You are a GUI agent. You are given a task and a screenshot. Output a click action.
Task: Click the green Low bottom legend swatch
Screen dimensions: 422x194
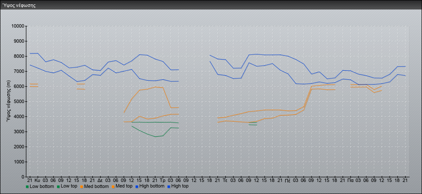[x=27, y=187]
